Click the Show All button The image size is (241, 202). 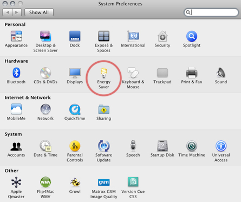tap(39, 12)
